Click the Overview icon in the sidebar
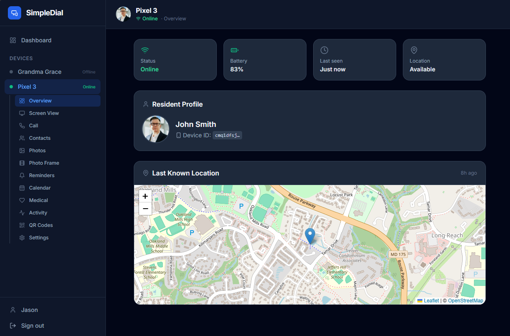Viewport: 510px width, 336px height. [22, 101]
